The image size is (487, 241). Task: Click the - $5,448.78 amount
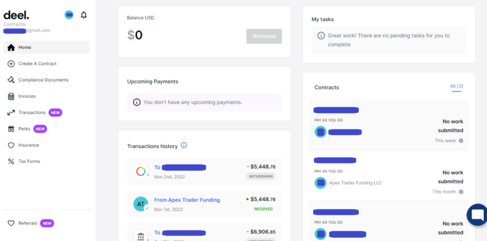(261, 167)
